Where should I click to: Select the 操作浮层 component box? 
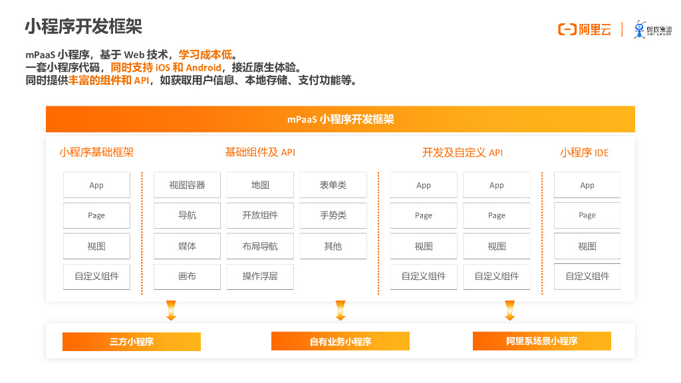pyautogui.click(x=260, y=277)
